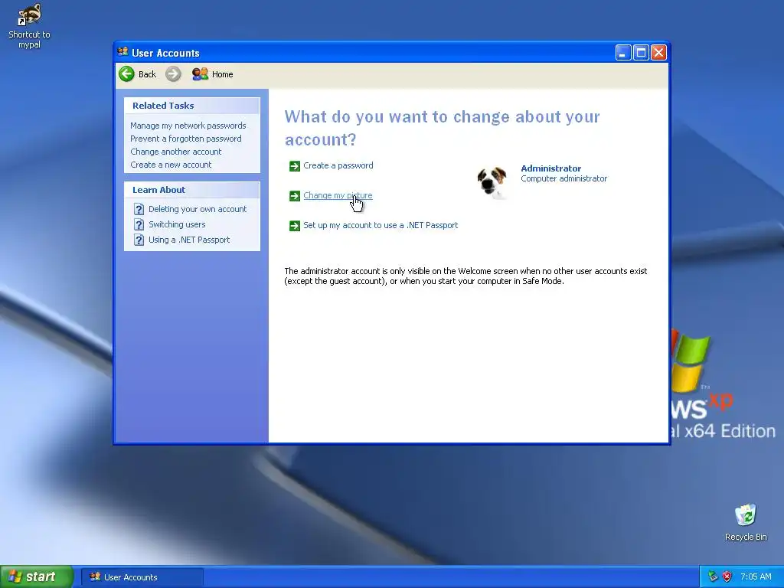This screenshot has width=784, height=588.
Task: Click green arrow beside Change my picture
Action: point(295,196)
